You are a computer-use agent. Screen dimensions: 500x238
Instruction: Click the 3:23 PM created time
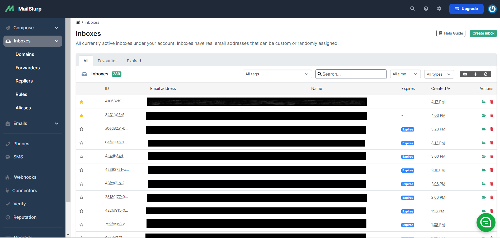pos(438,129)
